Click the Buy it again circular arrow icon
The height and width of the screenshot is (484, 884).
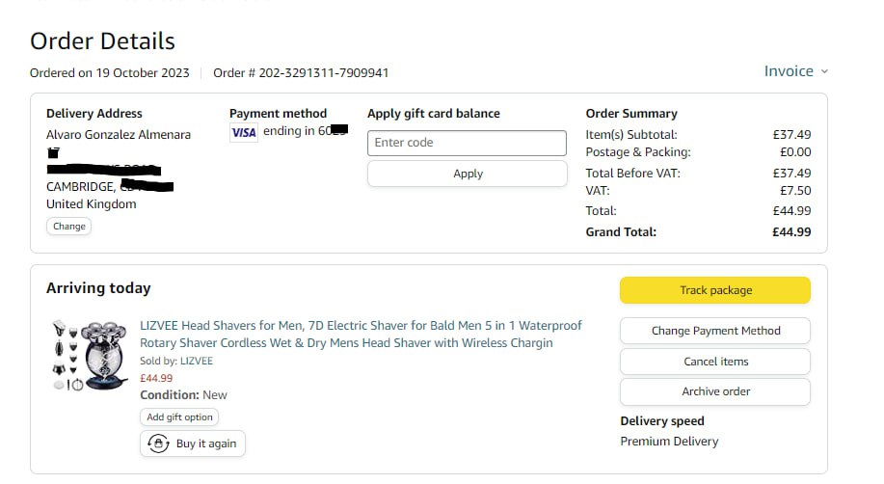pos(159,444)
